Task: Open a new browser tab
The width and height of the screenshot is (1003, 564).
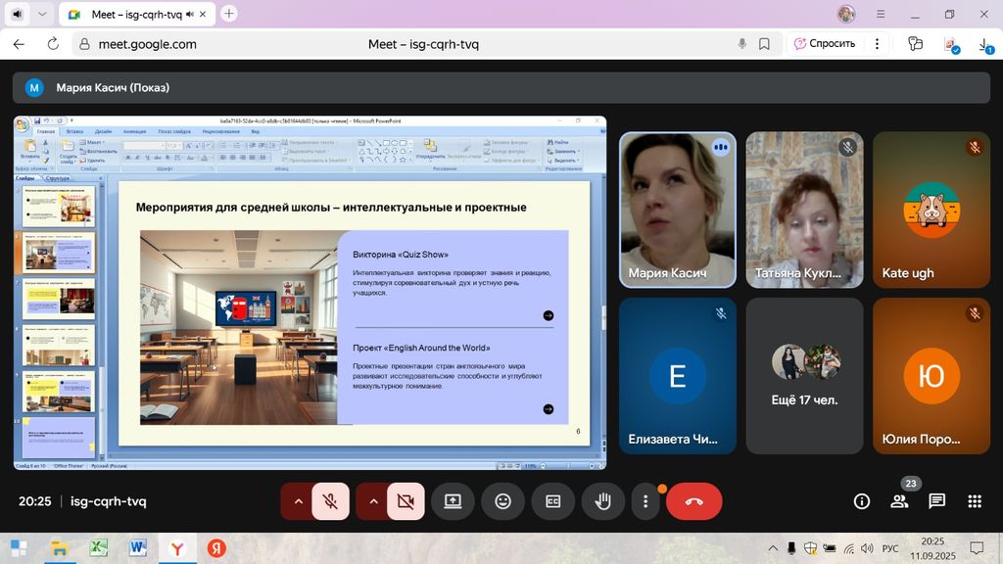Action: tap(229, 14)
